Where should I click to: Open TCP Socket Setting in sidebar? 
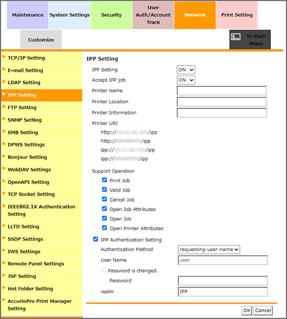coord(42,195)
